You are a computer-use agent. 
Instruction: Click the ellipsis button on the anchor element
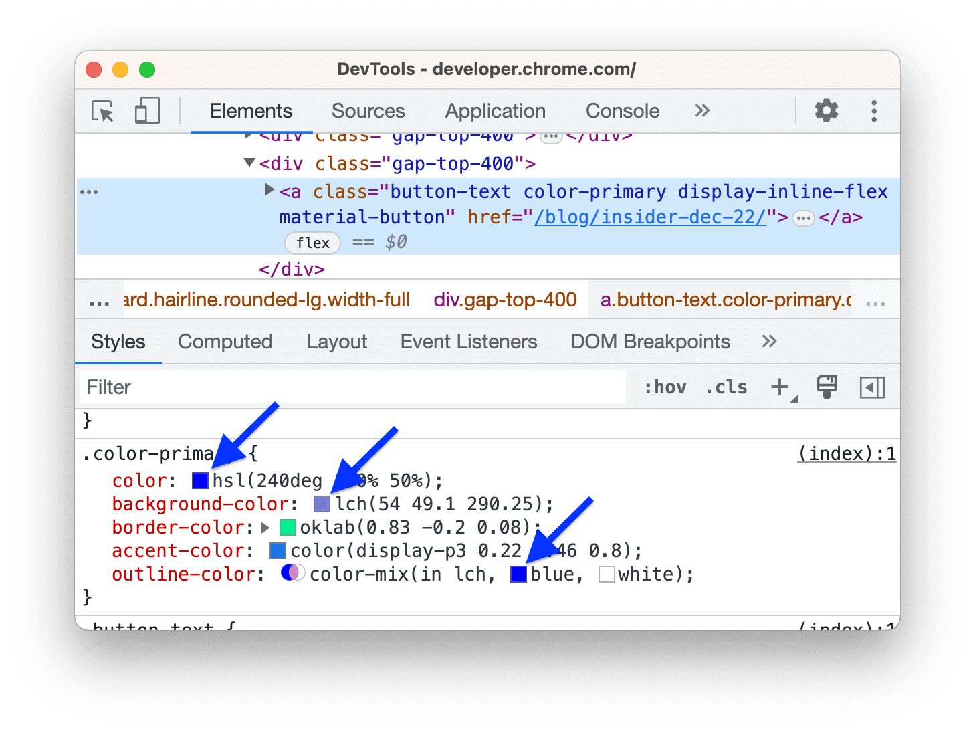pos(802,217)
